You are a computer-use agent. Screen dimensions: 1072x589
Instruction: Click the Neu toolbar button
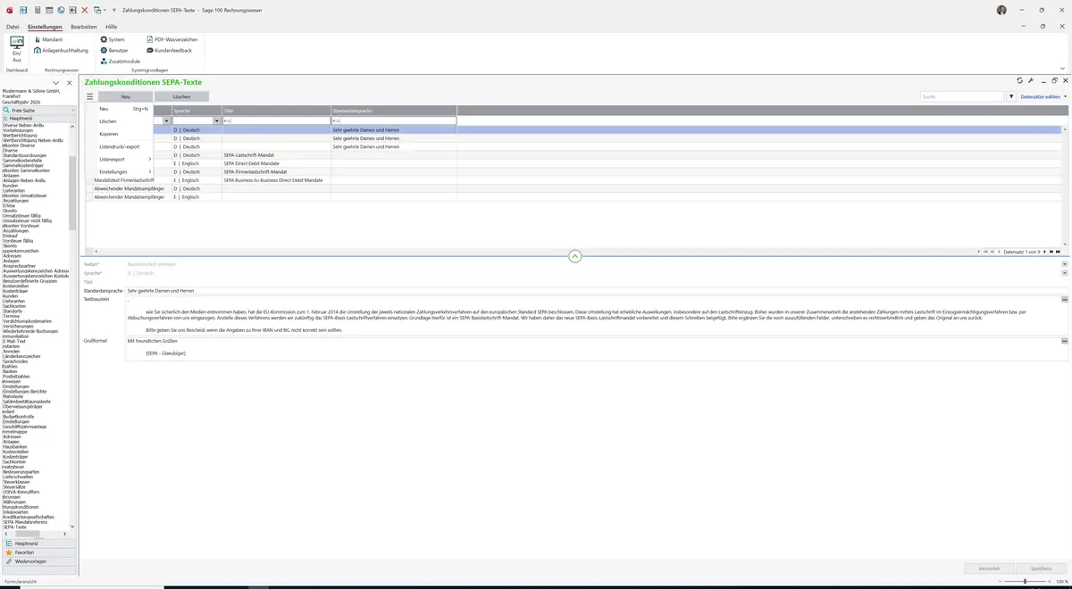click(125, 96)
